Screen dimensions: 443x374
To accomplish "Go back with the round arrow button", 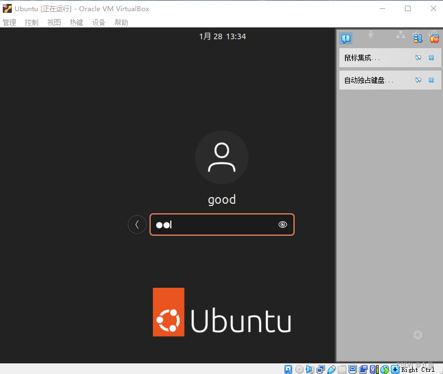I will pyautogui.click(x=137, y=225).
